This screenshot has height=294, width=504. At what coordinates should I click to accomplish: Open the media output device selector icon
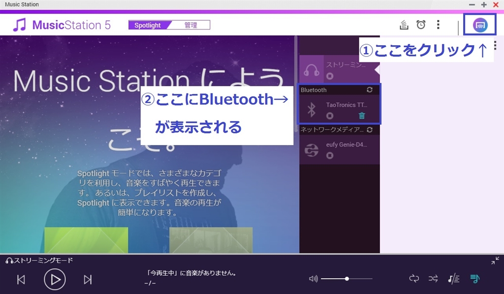click(x=480, y=25)
